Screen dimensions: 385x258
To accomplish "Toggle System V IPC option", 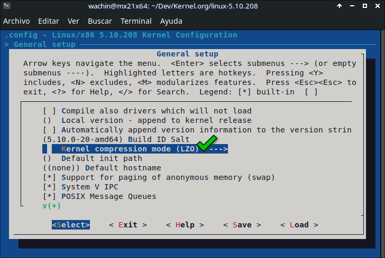I will pos(80,187).
